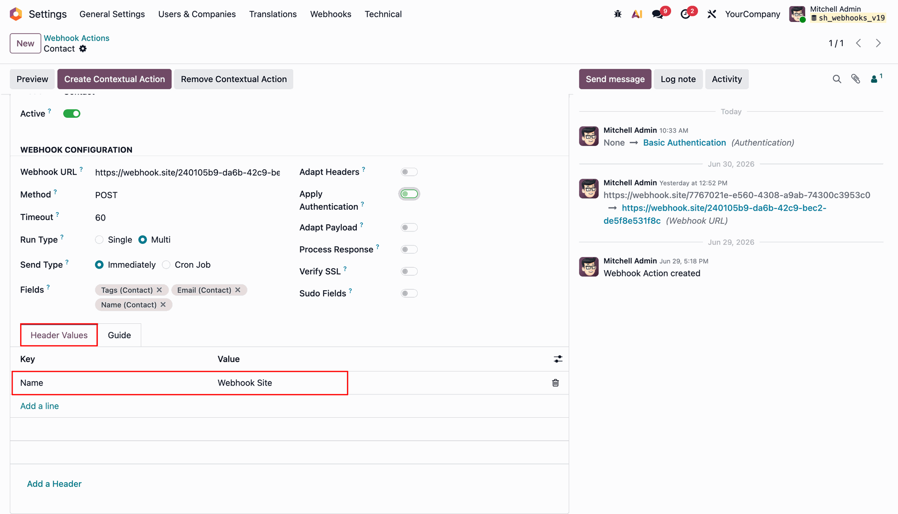Image resolution: width=898 pixels, height=514 pixels.
Task: Select Multi run type
Action: (143, 240)
